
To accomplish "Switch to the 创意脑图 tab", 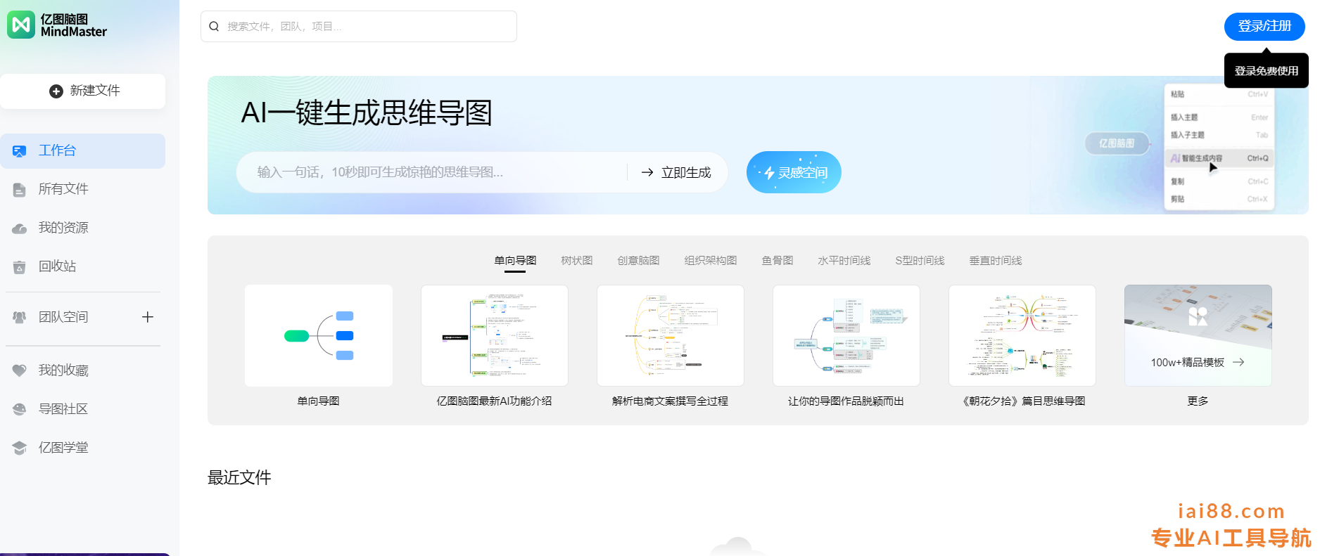I will point(638,261).
